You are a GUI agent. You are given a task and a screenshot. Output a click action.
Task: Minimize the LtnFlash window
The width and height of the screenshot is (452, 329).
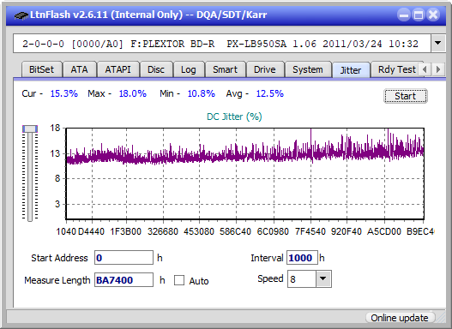(404, 15)
